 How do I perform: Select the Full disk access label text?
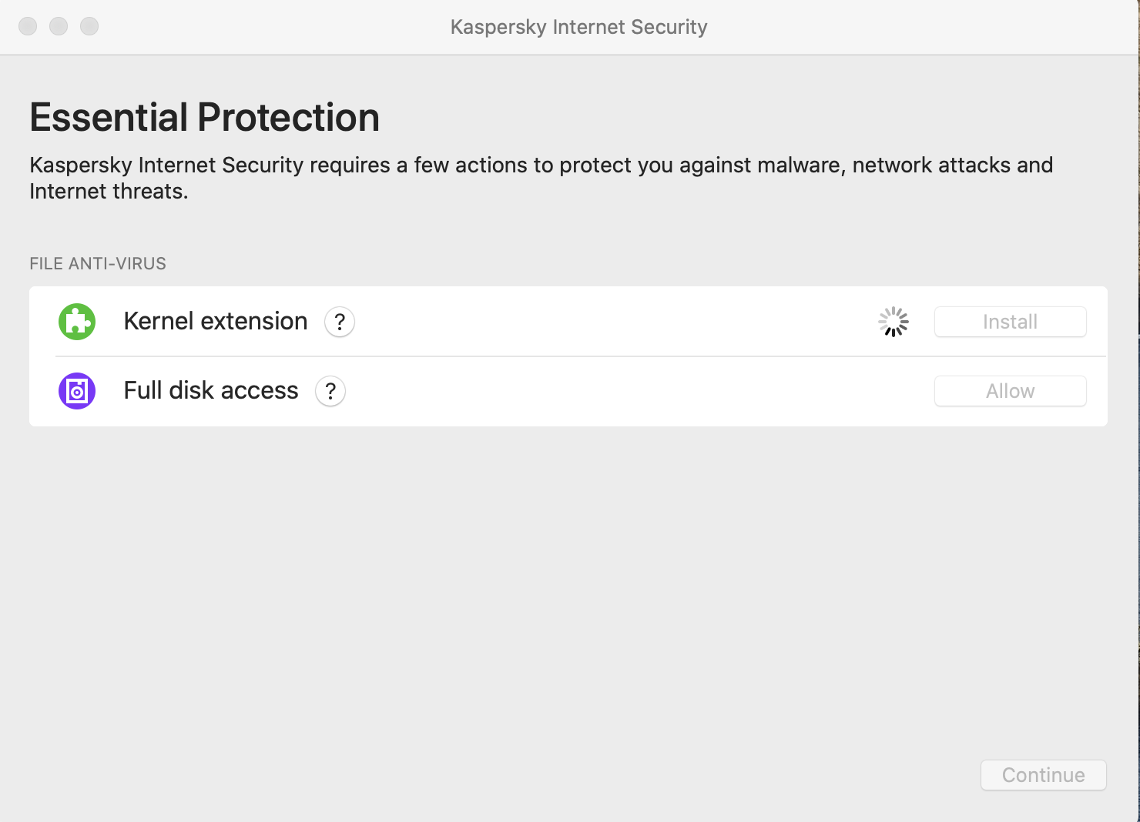click(x=211, y=390)
